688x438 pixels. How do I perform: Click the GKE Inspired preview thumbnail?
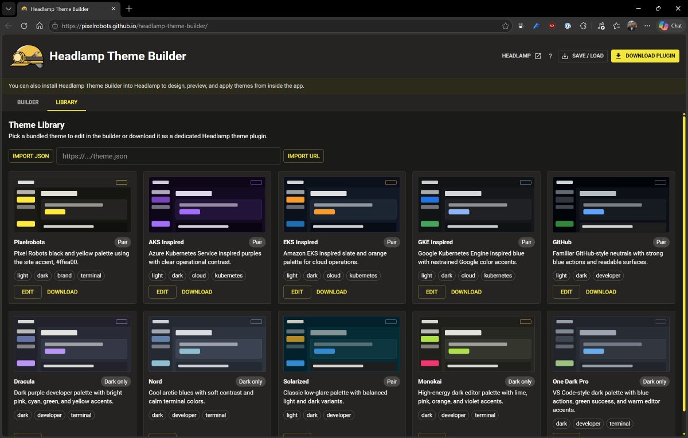[476, 205]
